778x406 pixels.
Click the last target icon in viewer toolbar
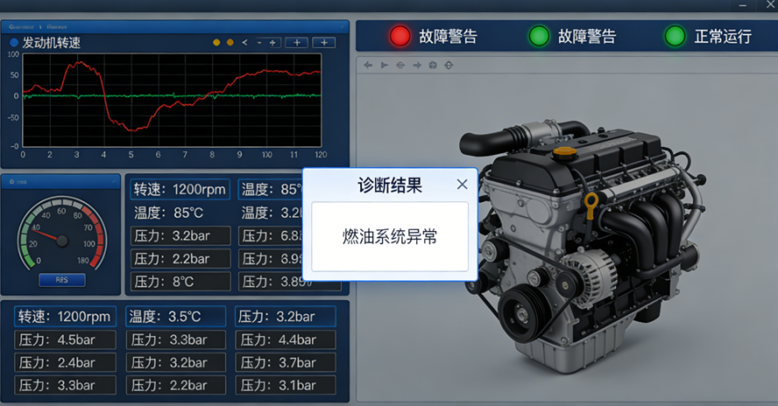[449, 65]
